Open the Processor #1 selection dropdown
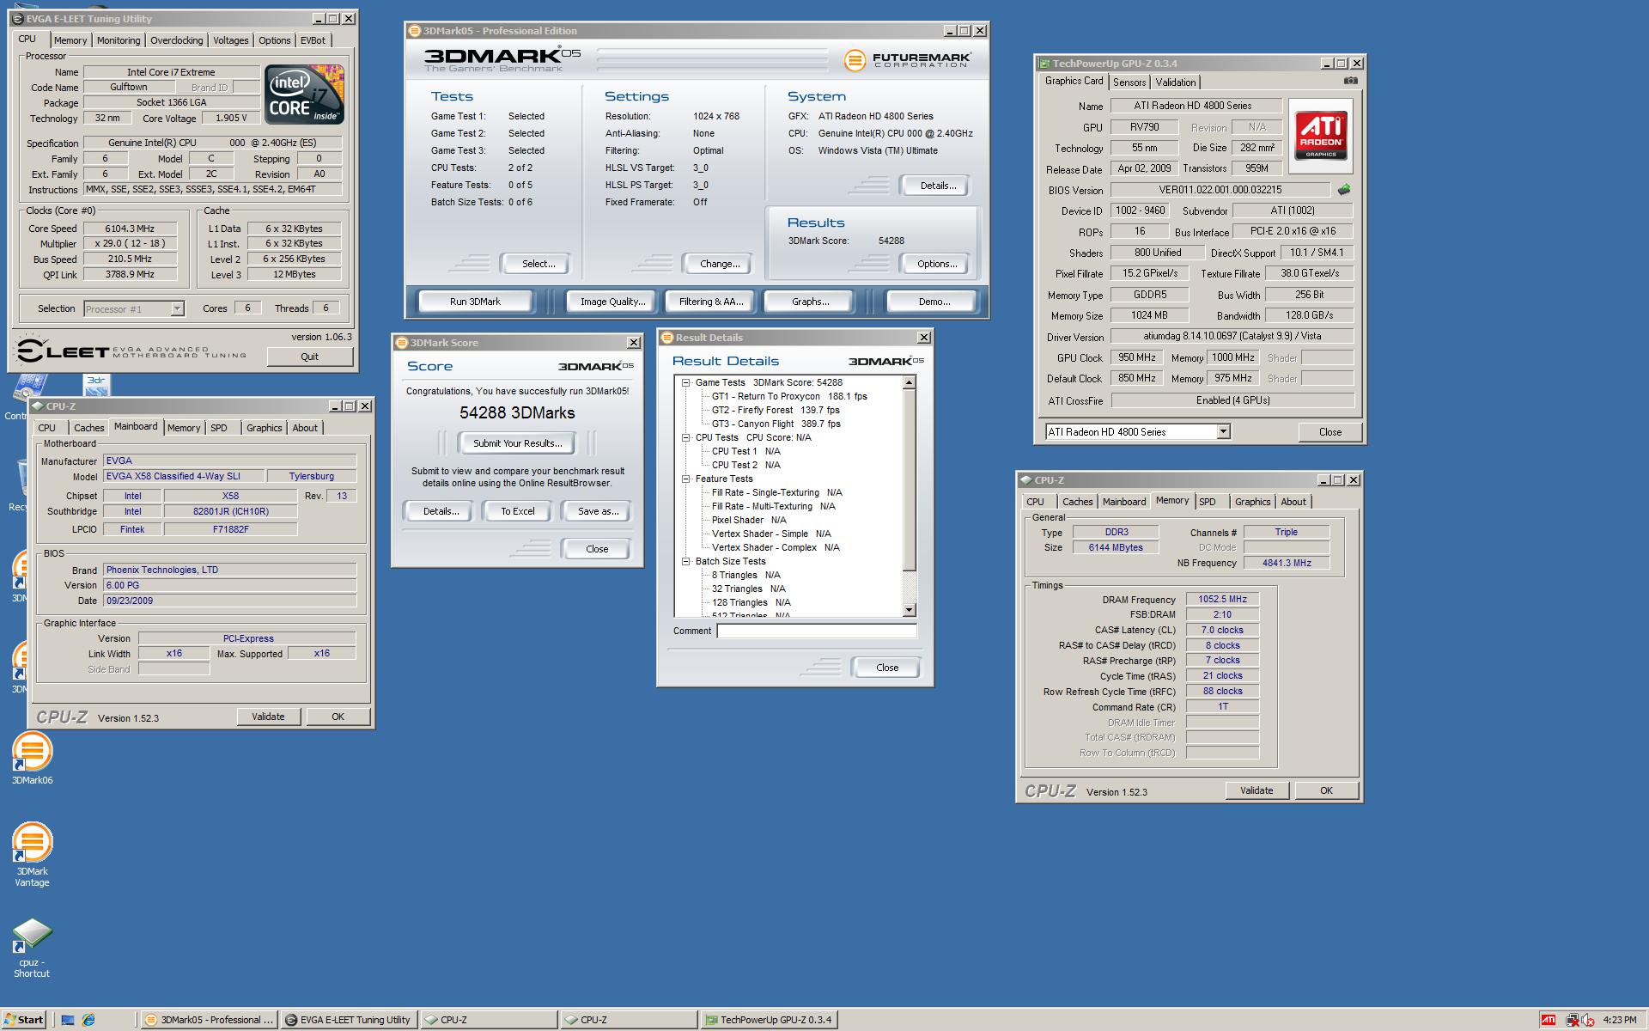 (177, 309)
